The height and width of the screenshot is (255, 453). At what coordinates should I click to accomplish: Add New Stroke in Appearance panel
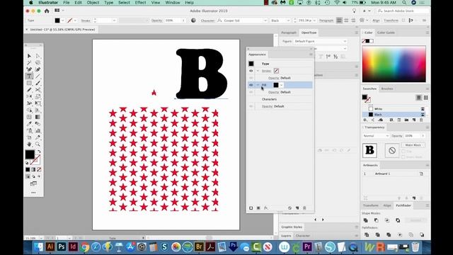click(x=251, y=208)
